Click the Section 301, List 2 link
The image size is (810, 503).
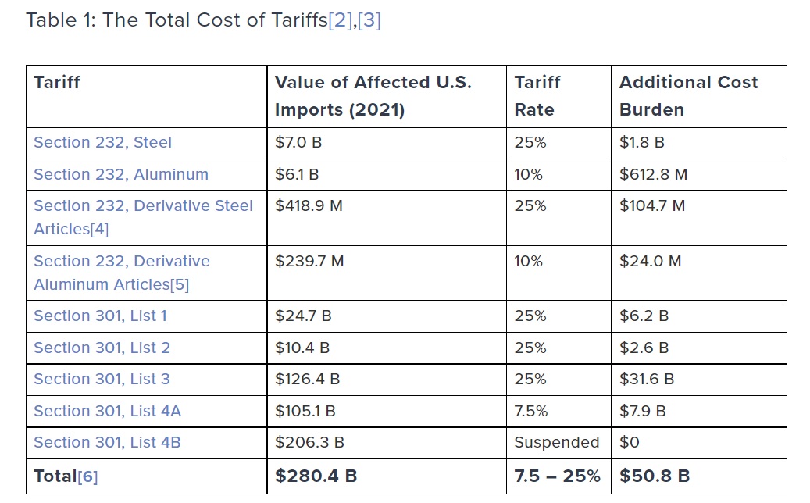point(102,348)
